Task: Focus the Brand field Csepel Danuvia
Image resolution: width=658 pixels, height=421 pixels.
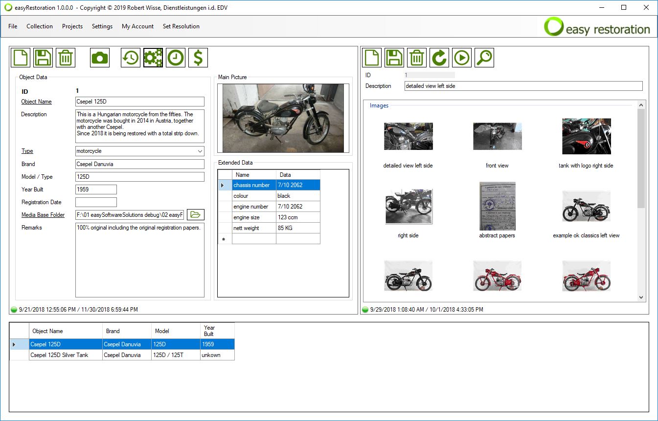Action: click(140, 164)
